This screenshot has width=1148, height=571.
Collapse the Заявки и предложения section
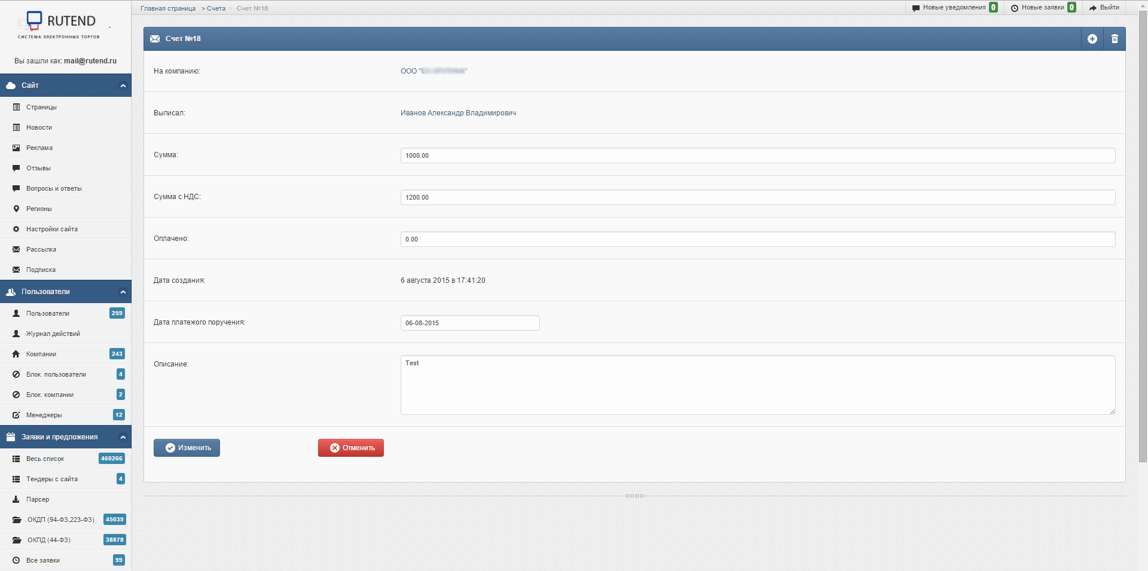123,437
